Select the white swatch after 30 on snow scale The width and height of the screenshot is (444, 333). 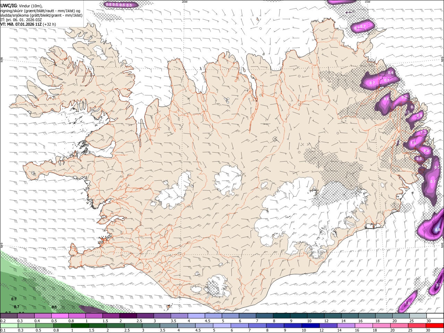(435, 316)
